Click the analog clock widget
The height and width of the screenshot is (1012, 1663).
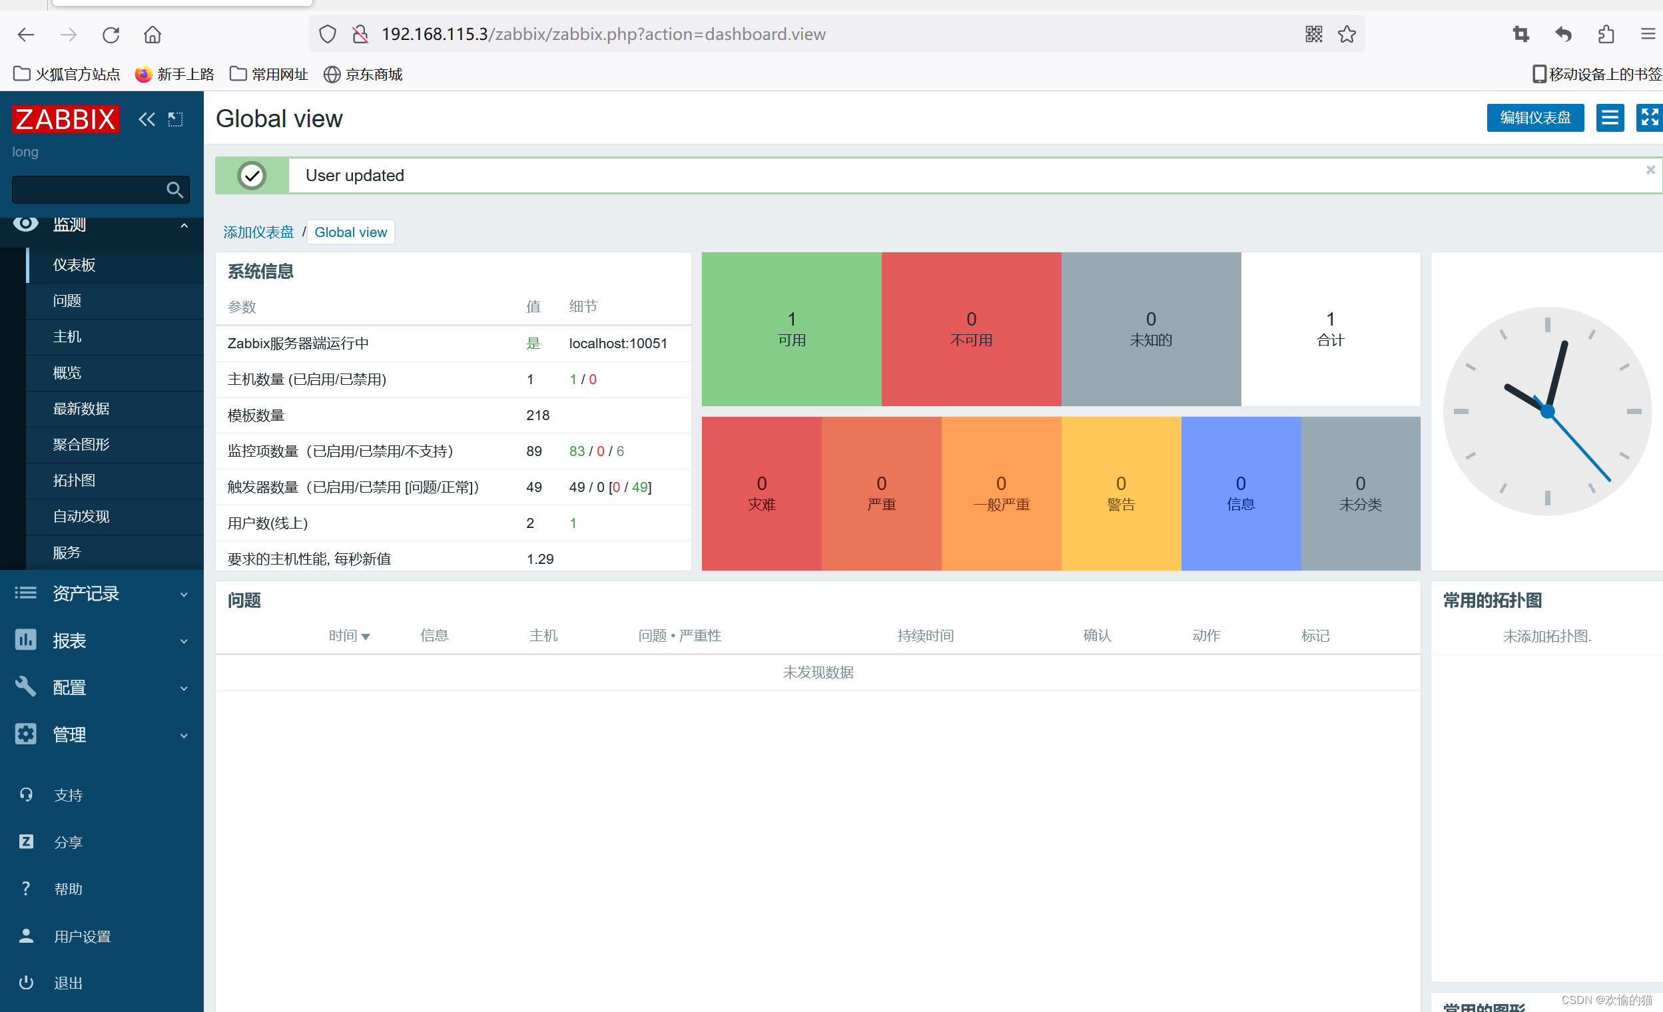(1547, 411)
